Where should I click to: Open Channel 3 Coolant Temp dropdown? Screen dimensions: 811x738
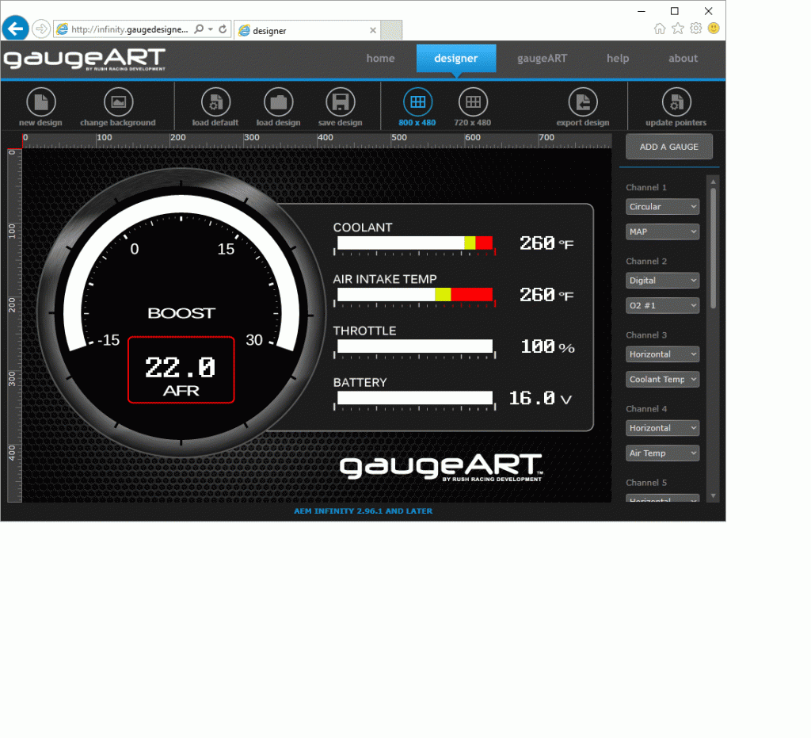tap(662, 379)
